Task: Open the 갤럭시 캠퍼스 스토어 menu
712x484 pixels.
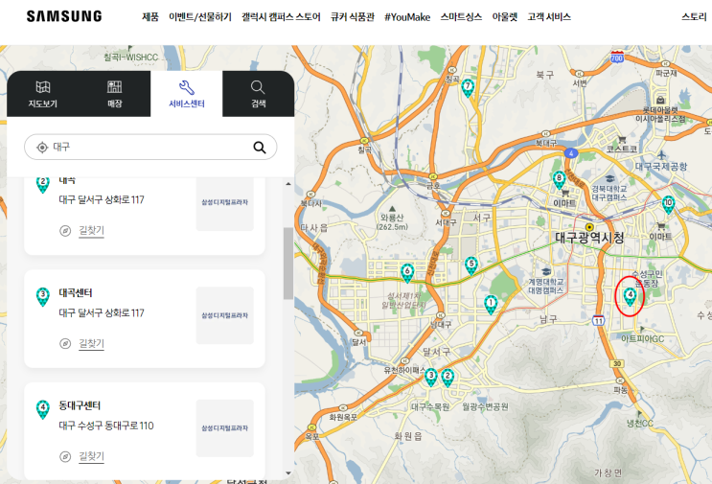Action: (281, 17)
